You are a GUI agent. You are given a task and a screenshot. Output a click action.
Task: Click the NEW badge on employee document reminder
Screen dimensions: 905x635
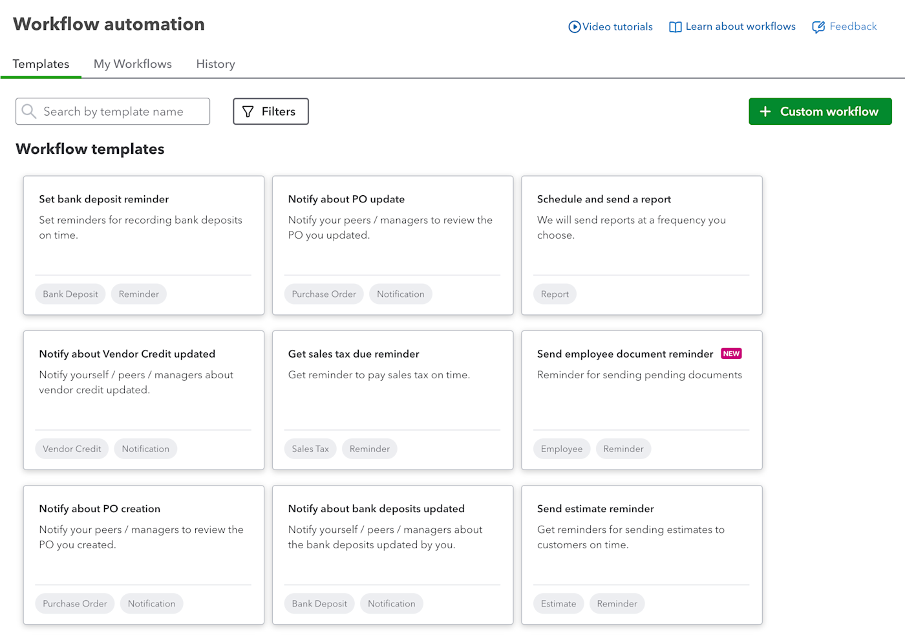tap(731, 354)
